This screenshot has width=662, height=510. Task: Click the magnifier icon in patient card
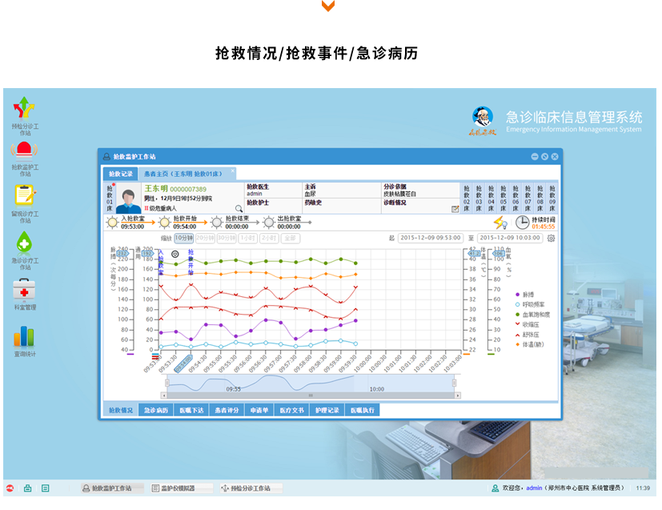(x=238, y=208)
